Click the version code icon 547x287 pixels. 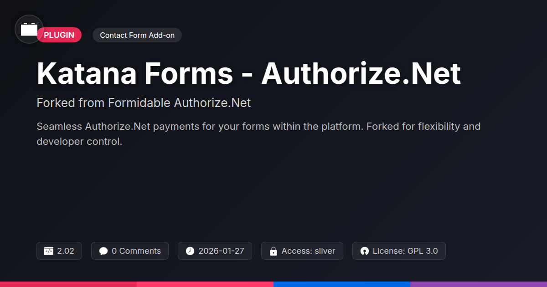point(49,251)
